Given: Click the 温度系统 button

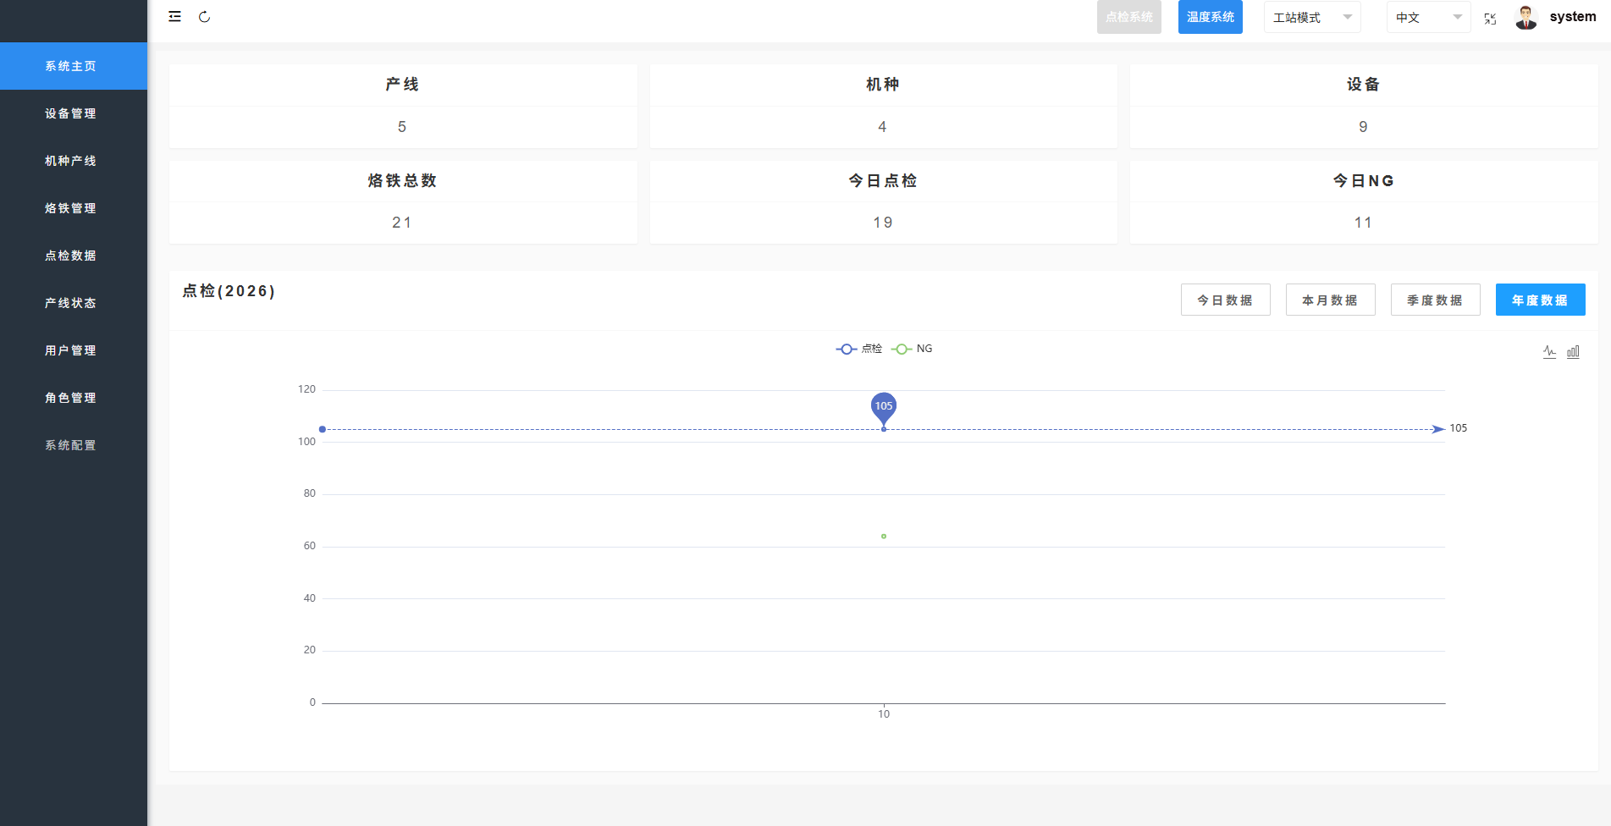Looking at the screenshot, I should click(x=1211, y=17).
